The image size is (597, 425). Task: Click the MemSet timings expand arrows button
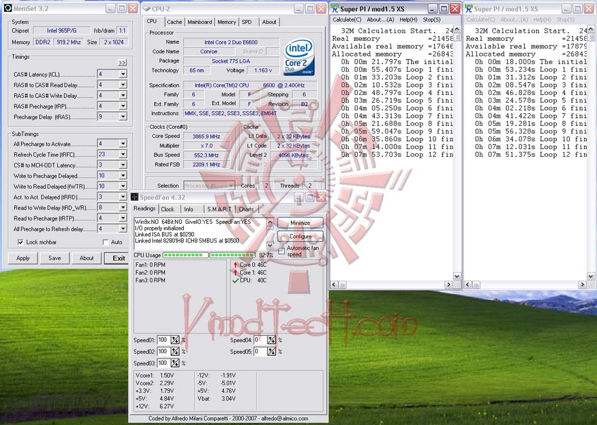coord(122,62)
